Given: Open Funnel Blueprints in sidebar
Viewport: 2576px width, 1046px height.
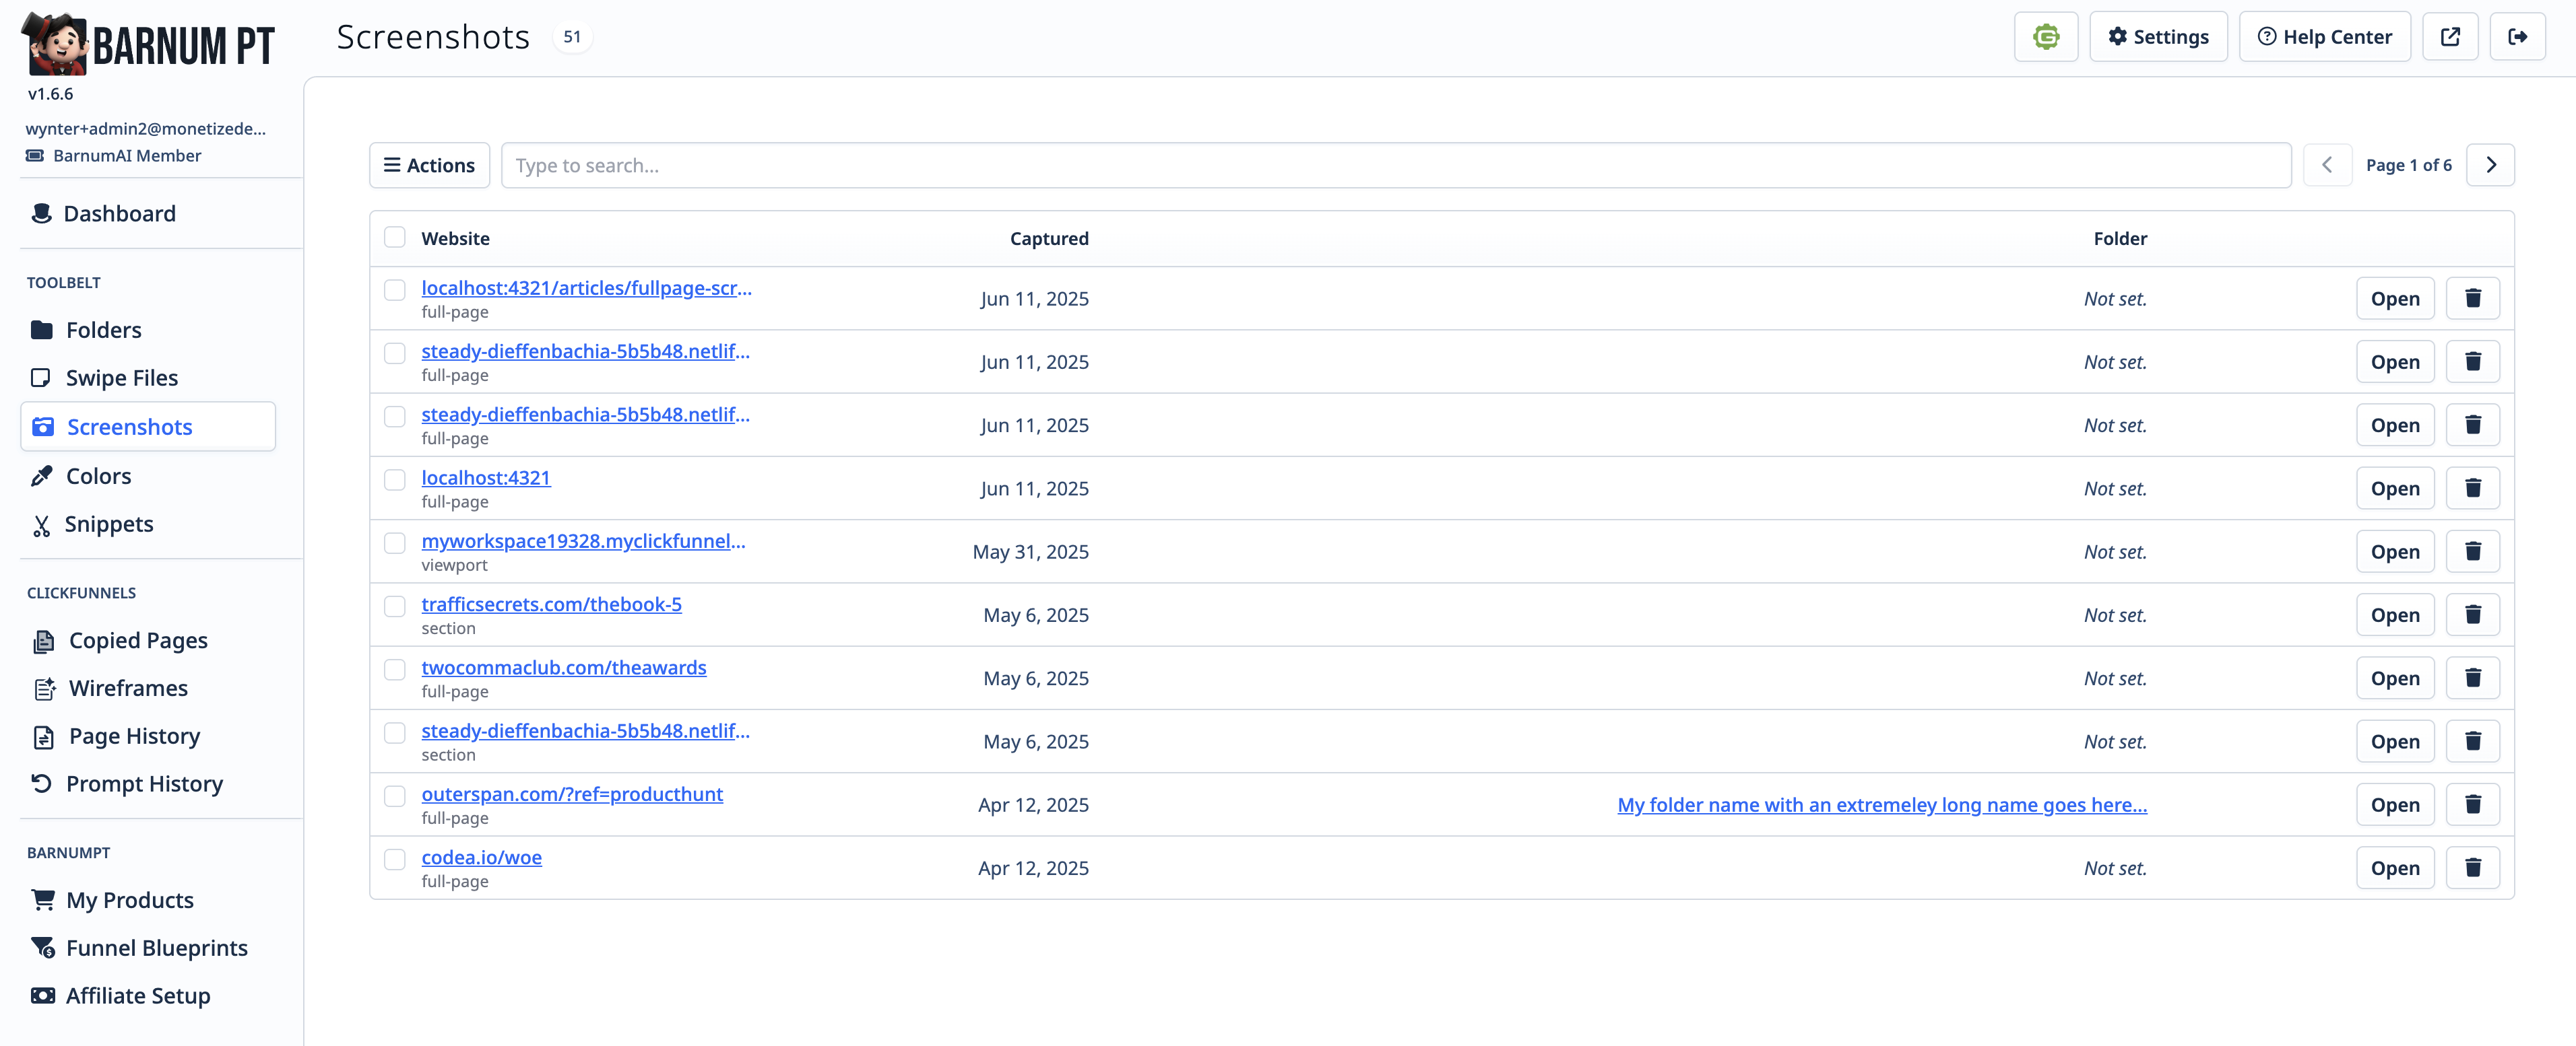Looking at the screenshot, I should point(156,948).
